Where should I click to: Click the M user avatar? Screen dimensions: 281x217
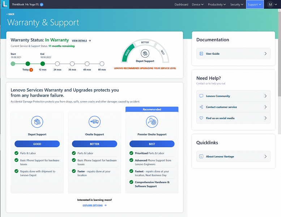tap(270, 4)
